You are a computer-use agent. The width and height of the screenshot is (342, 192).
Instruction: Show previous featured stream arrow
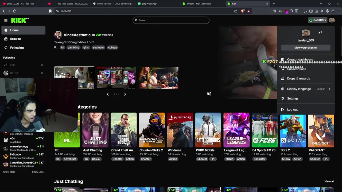click(108, 94)
